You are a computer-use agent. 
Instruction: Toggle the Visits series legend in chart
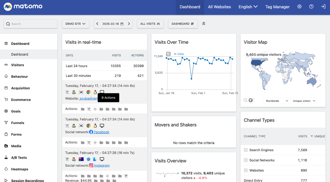(x=179, y=54)
